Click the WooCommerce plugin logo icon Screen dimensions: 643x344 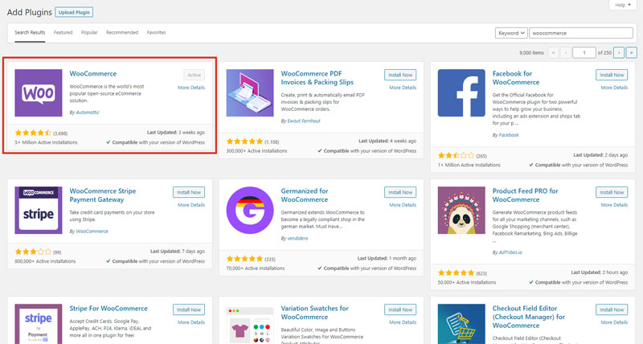click(x=39, y=92)
